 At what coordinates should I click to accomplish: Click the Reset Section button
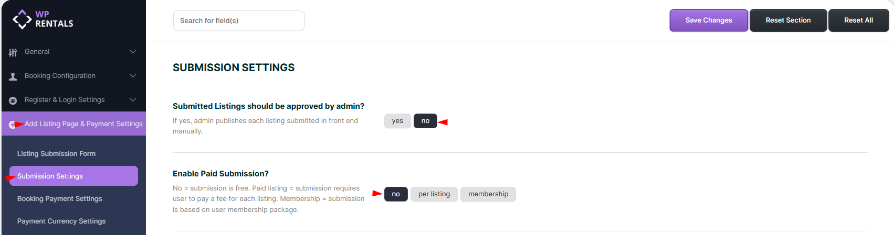click(788, 20)
